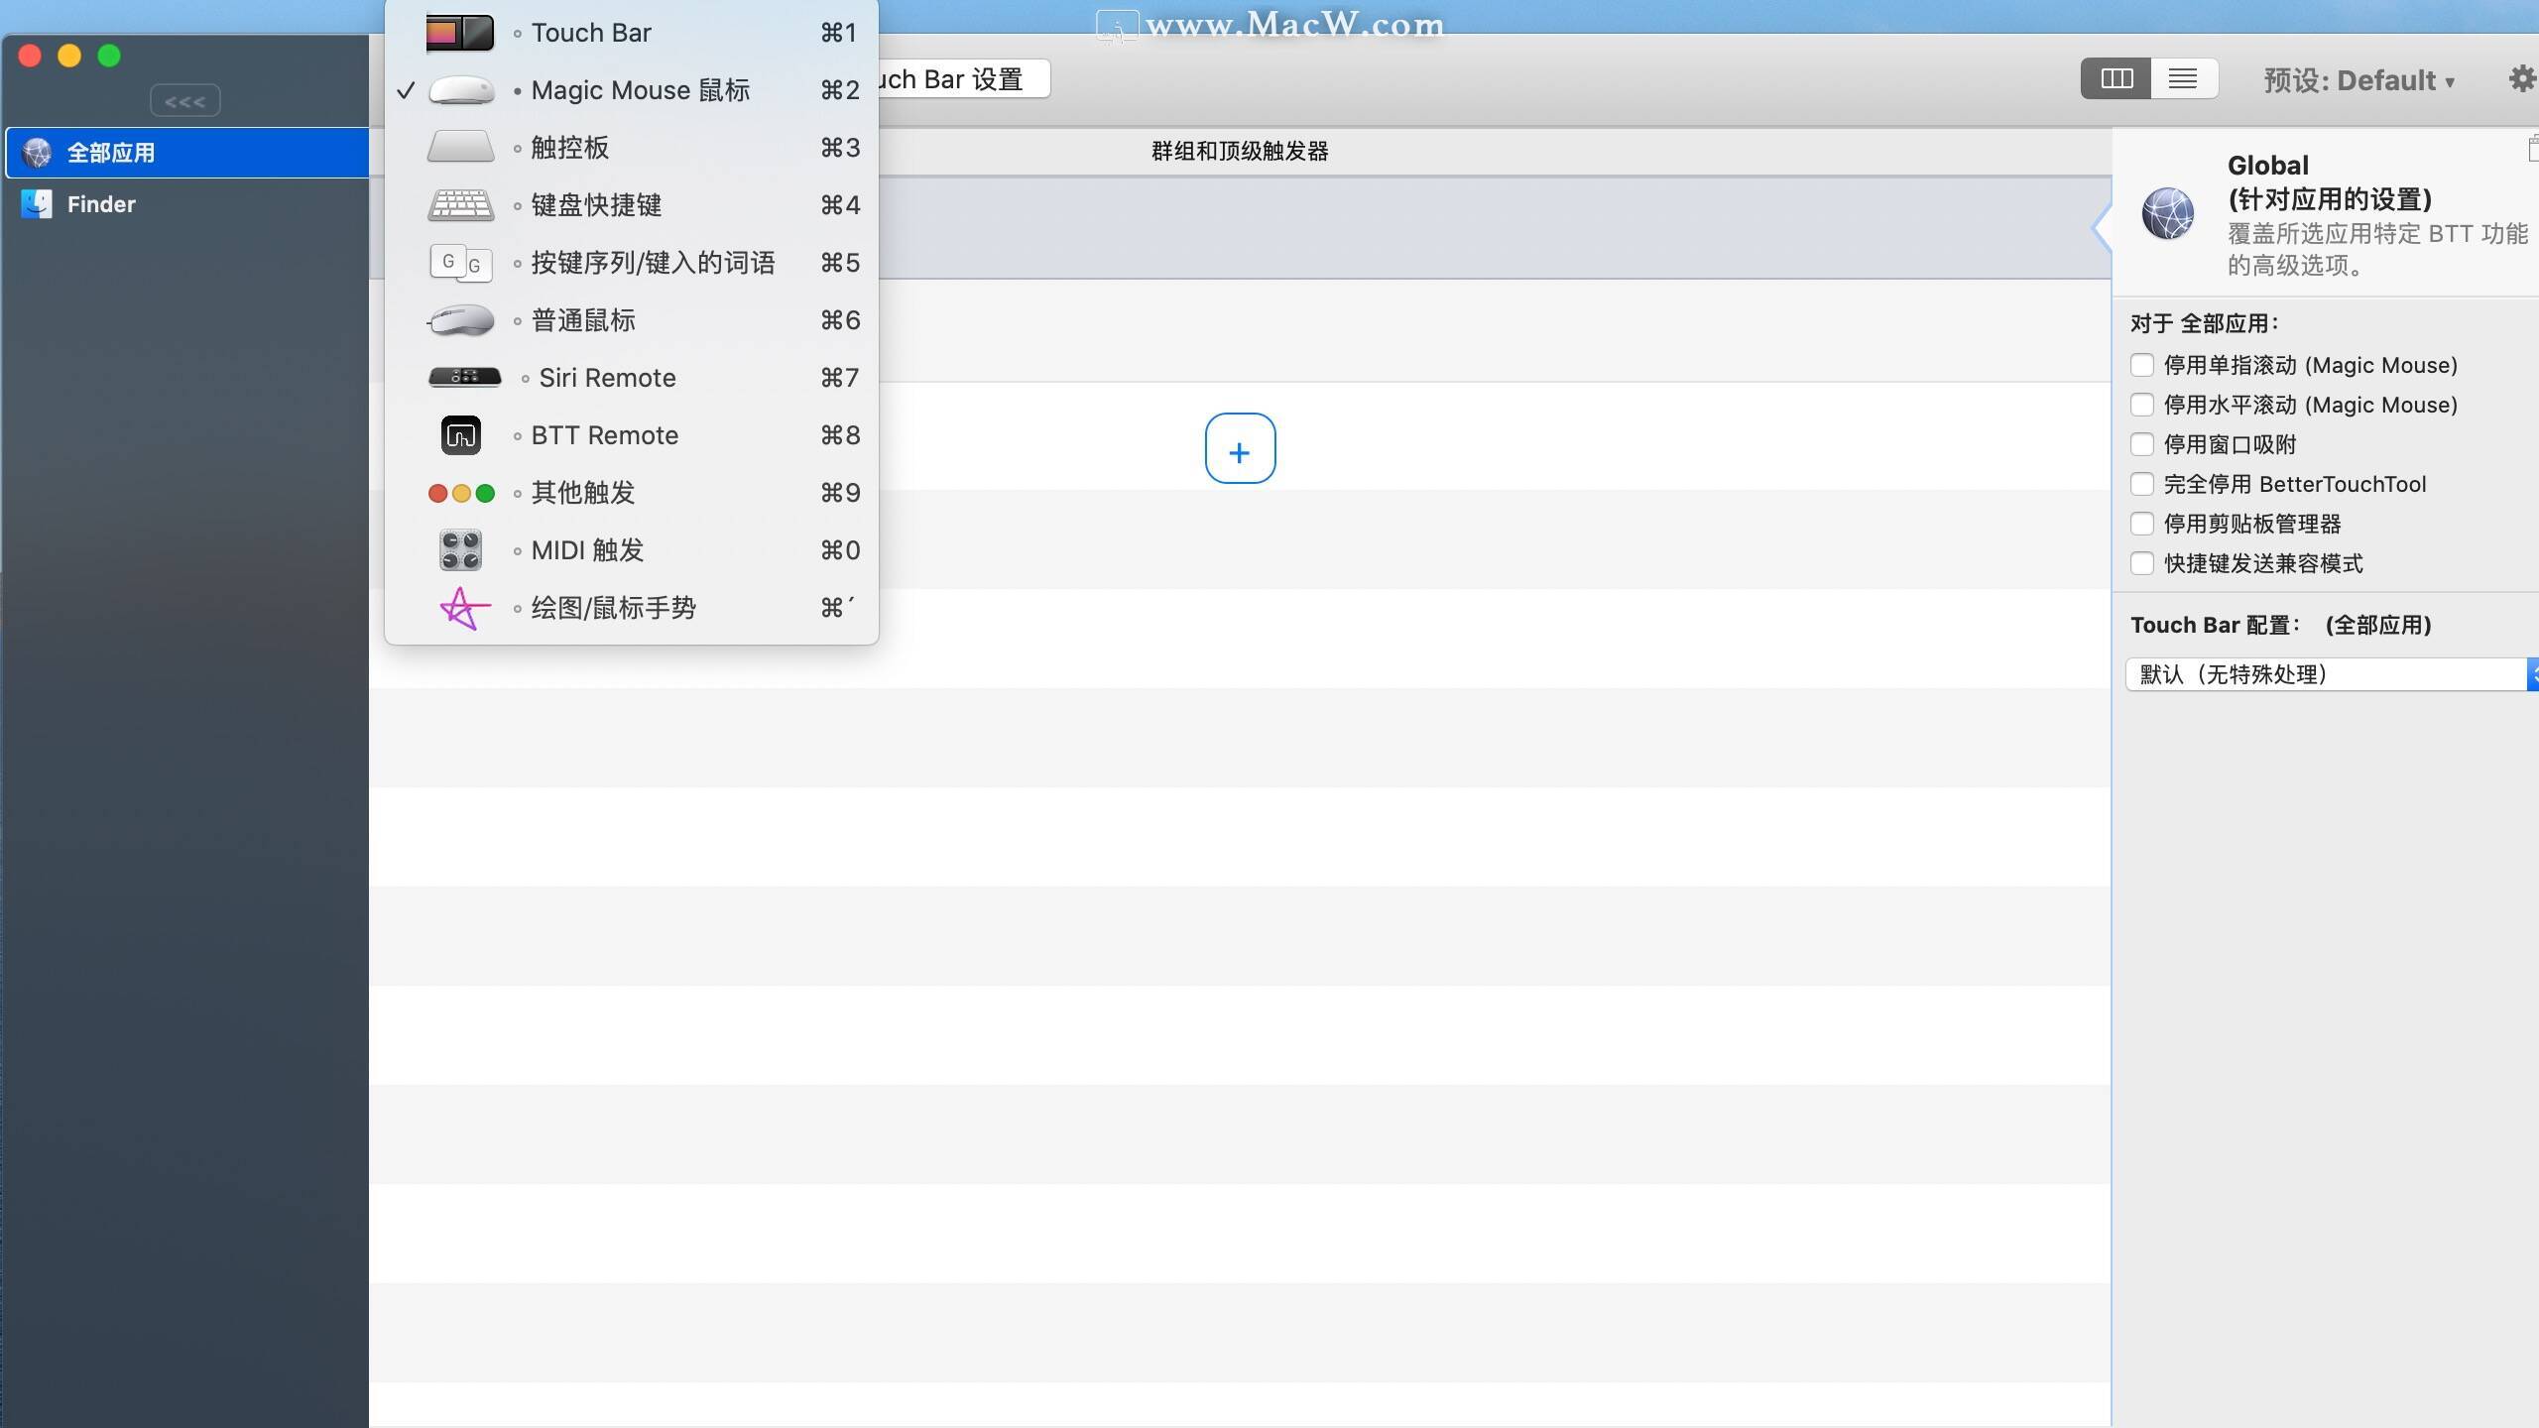
Task: Enable 完全停用 BetterTouchTool option
Action: coord(2141,483)
